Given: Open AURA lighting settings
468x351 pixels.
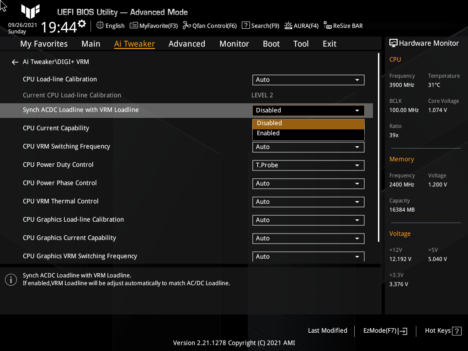Looking at the screenshot, I should pos(301,26).
